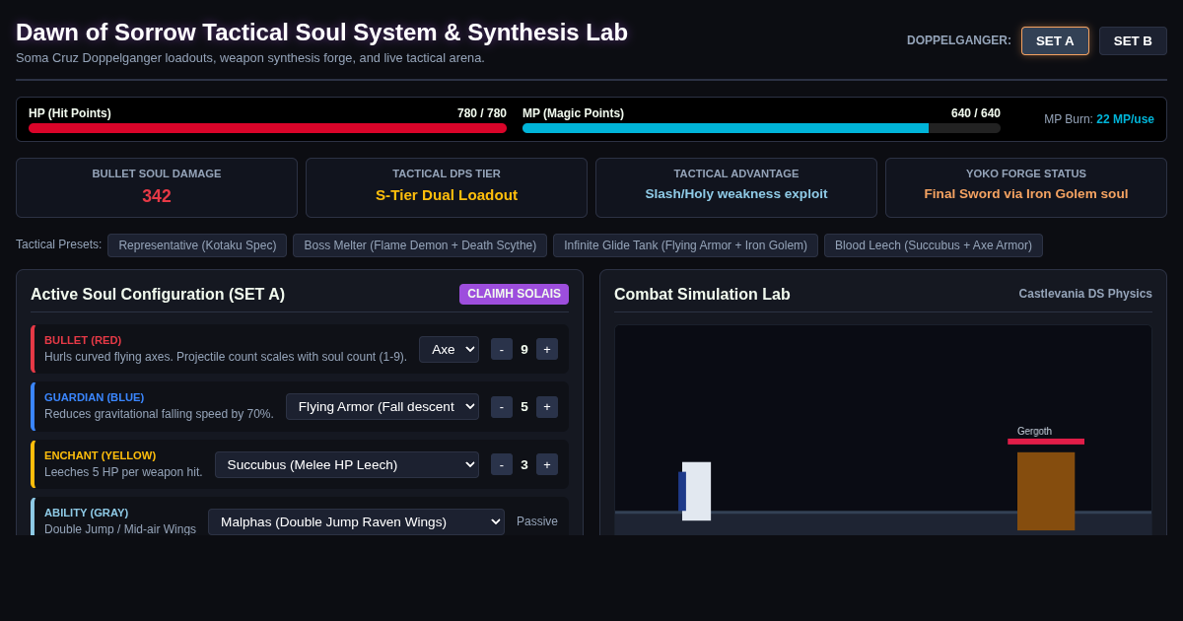Increase Bullet soul count
The width and height of the screenshot is (1183, 621).
(547, 349)
